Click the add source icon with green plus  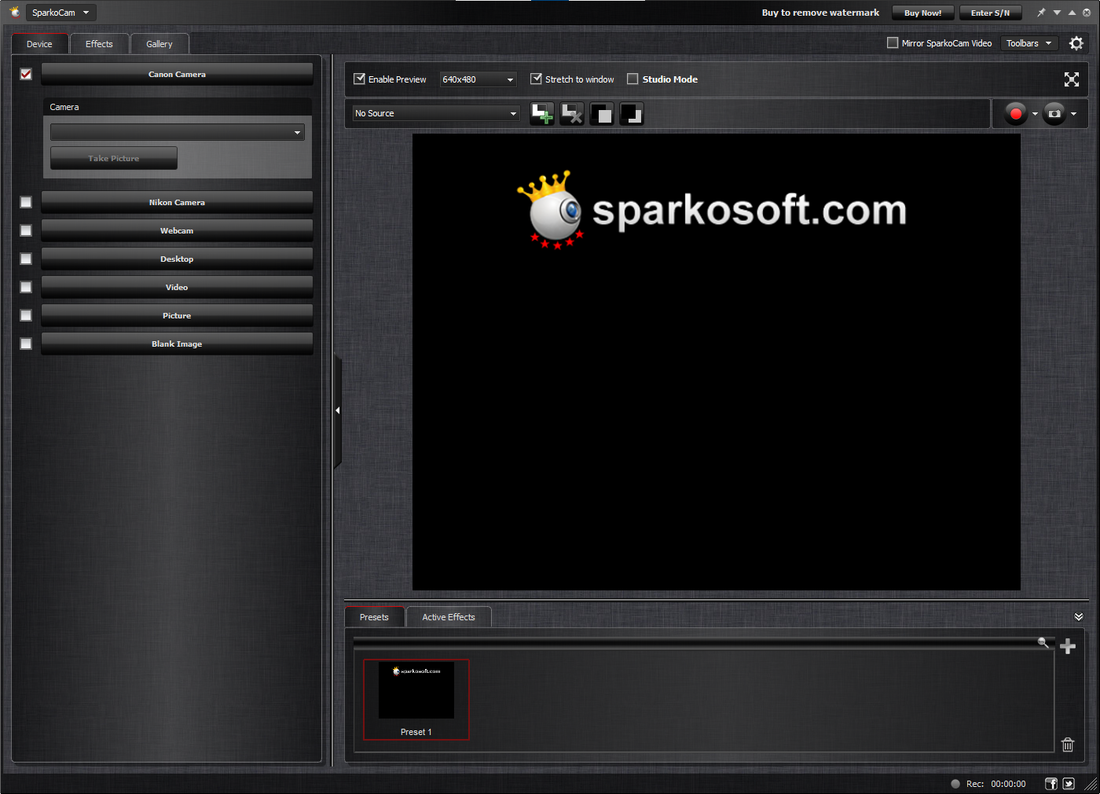541,114
